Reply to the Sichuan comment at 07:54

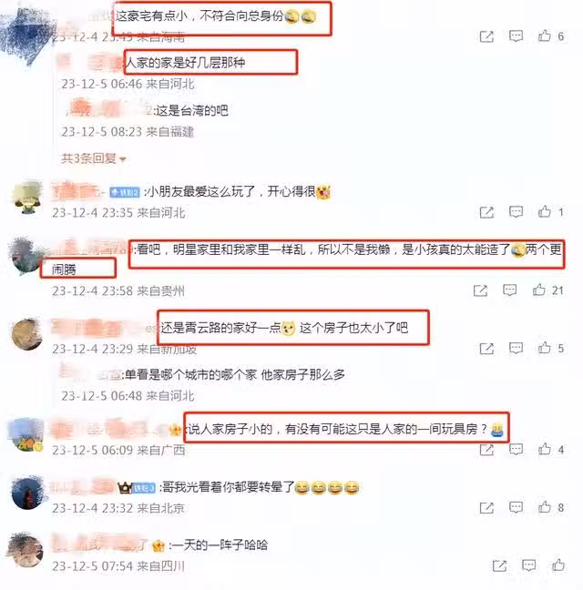[529, 565]
